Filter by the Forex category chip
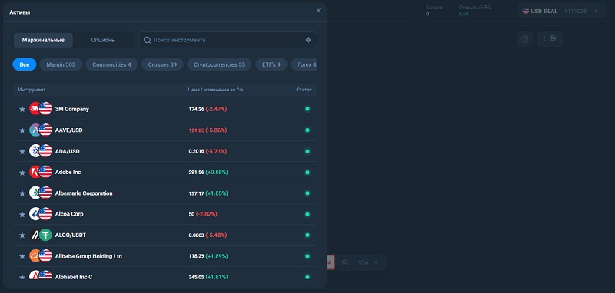Image resolution: width=615 pixels, height=293 pixels. [x=304, y=64]
